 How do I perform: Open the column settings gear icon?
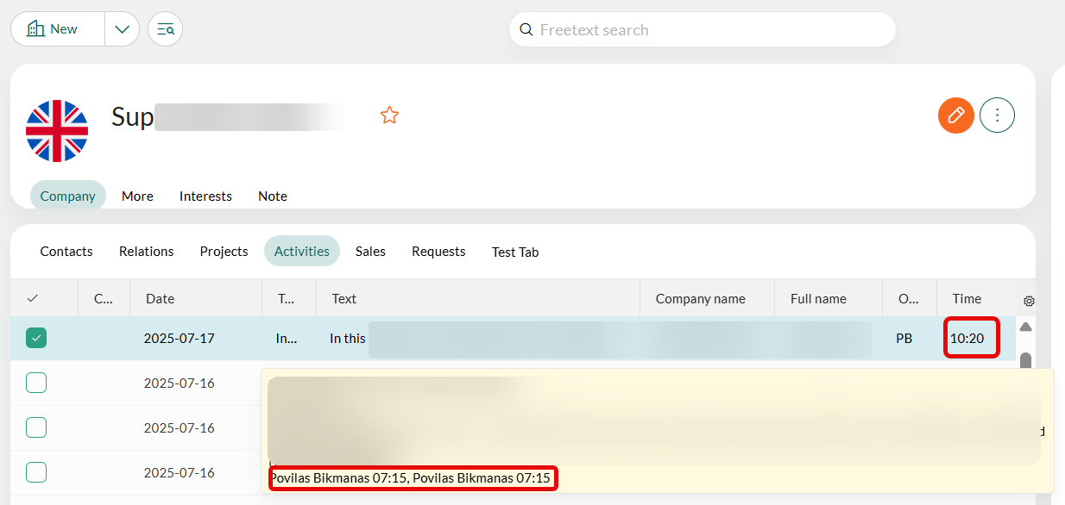pyautogui.click(x=1028, y=301)
